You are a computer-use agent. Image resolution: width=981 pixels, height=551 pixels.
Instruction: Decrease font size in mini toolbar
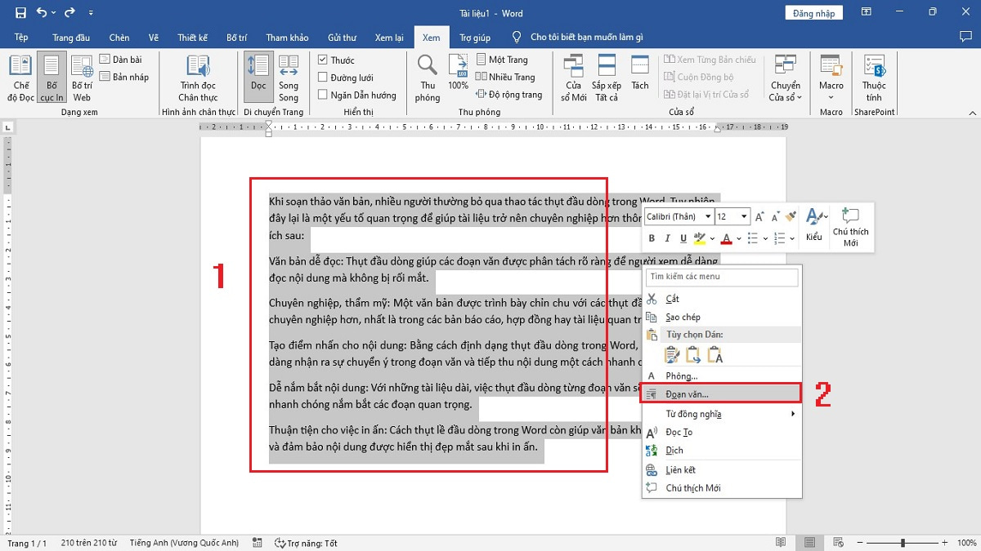click(x=774, y=216)
